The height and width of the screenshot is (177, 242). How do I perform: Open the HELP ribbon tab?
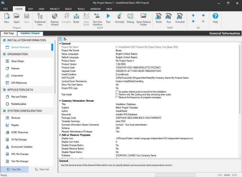click(x=109, y=9)
